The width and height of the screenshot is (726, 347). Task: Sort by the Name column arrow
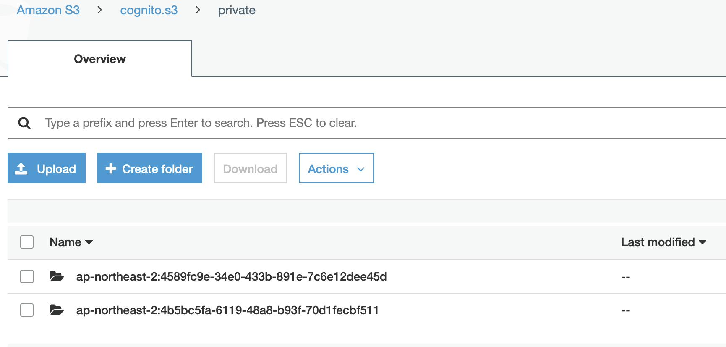point(89,242)
